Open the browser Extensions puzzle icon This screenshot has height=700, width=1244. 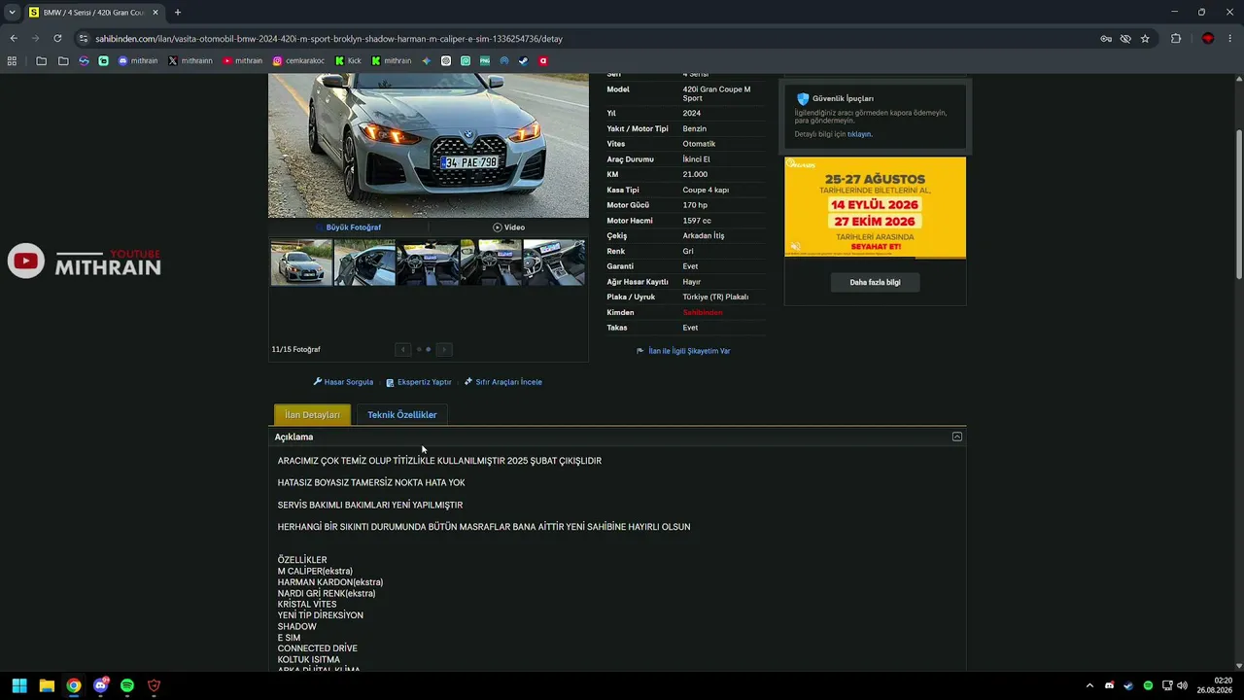click(1176, 39)
